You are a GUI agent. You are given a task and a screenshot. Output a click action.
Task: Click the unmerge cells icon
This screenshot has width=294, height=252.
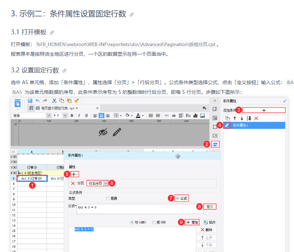[158, 116]
